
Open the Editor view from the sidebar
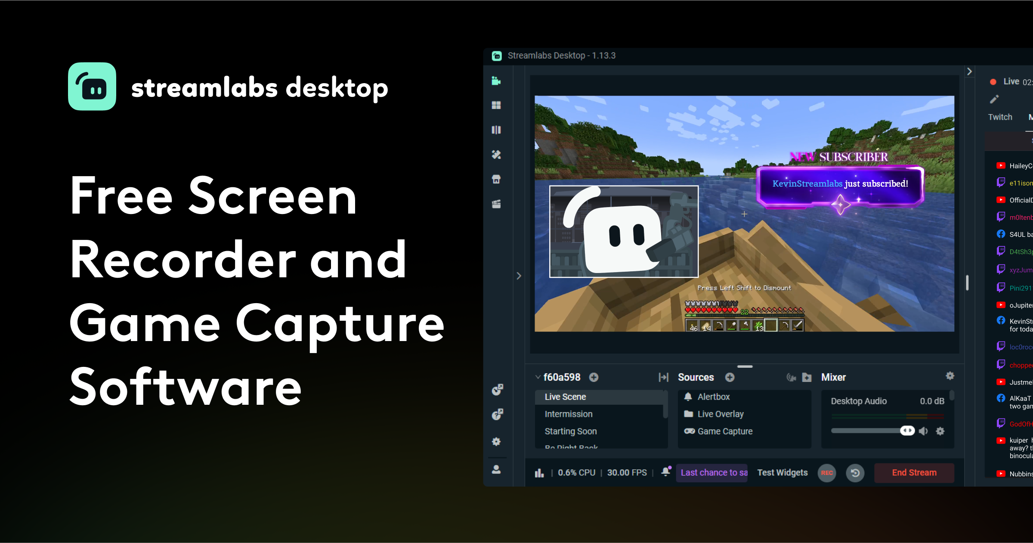tap(496, 81)
